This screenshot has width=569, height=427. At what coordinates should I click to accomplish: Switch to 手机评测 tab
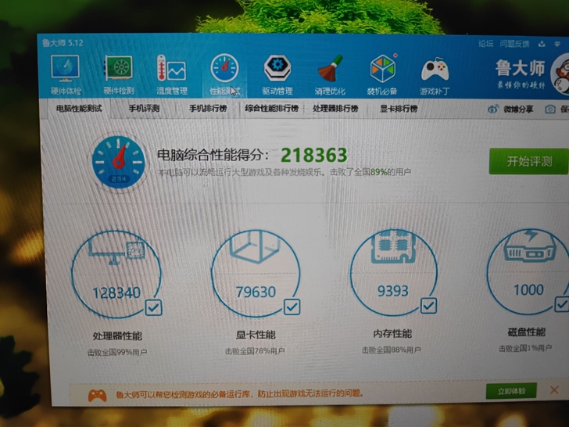(144, 109)
